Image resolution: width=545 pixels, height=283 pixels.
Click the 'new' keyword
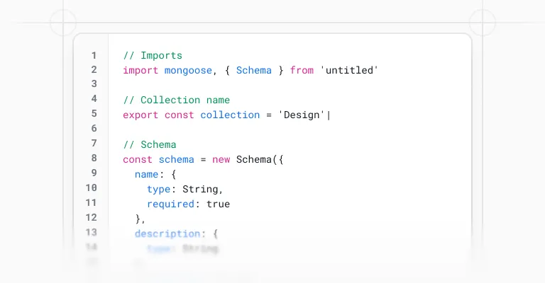(221, 159)
